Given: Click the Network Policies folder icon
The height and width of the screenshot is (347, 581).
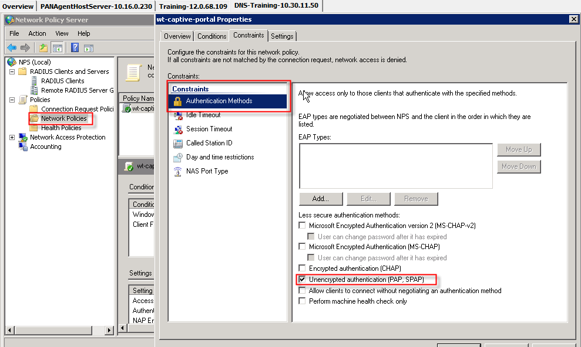Looking at the screenshot, I should coord(34,118).
